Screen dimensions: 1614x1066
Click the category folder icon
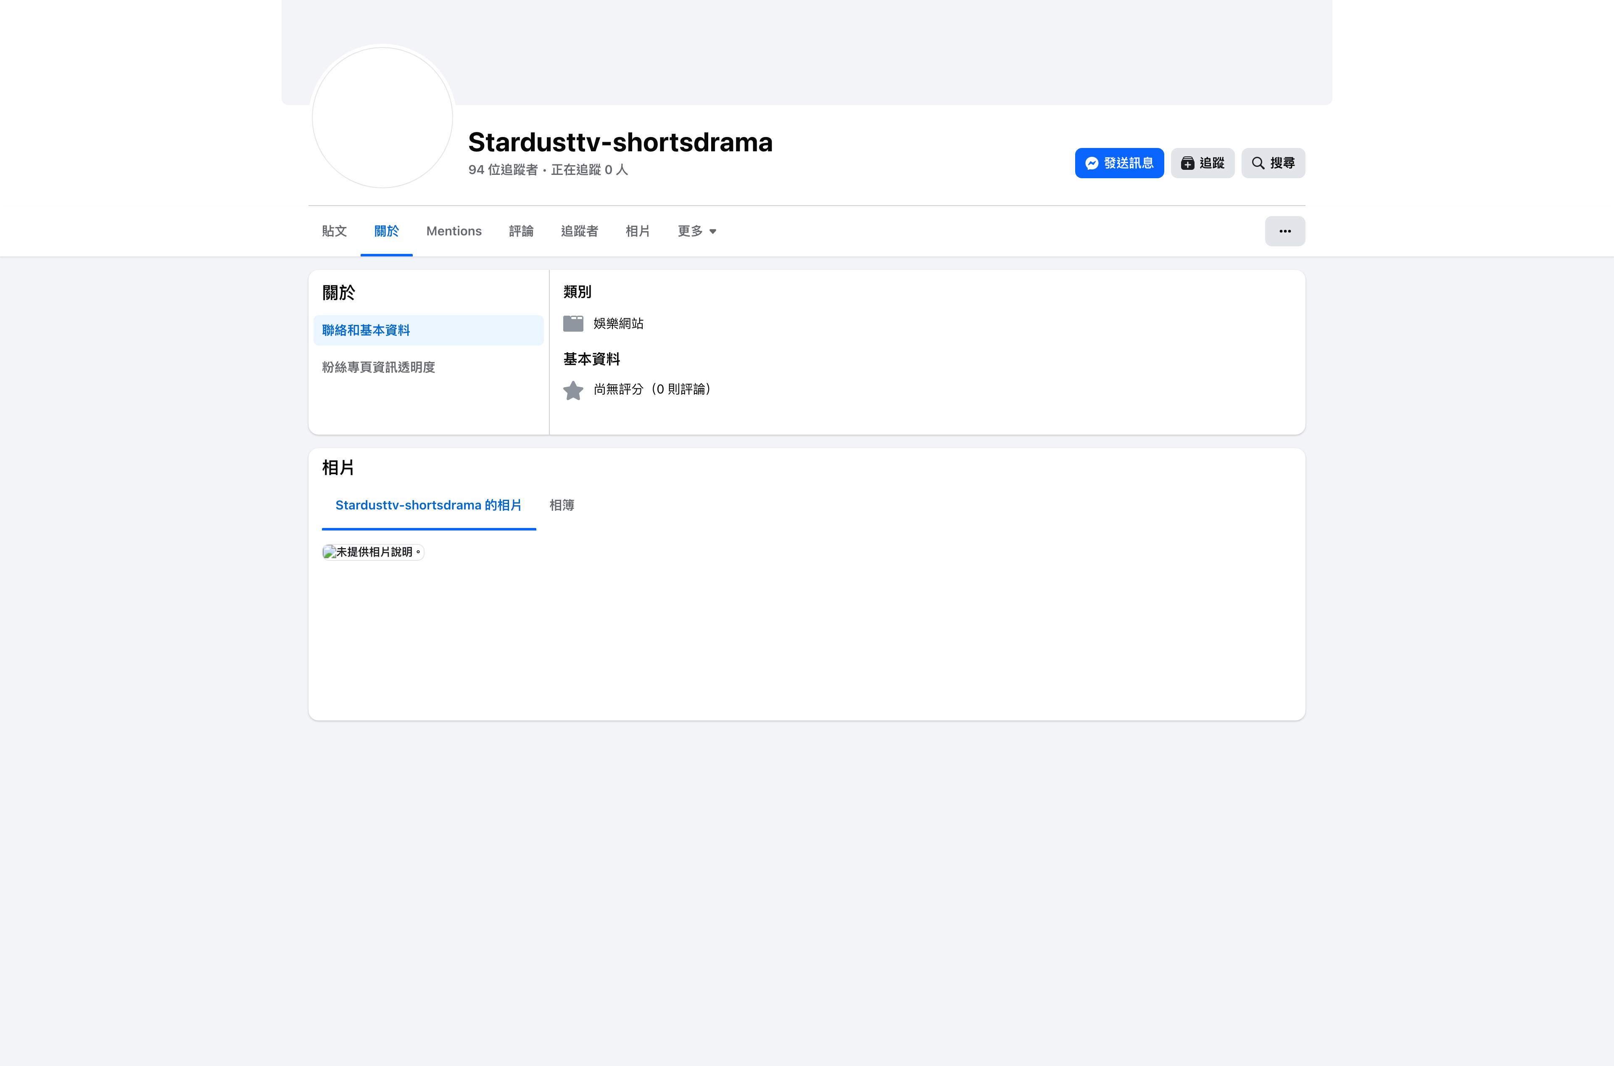(573, 324)
